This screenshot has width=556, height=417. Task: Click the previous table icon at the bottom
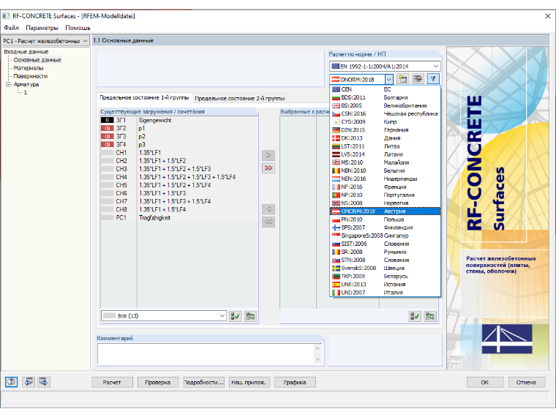point(29,382)
